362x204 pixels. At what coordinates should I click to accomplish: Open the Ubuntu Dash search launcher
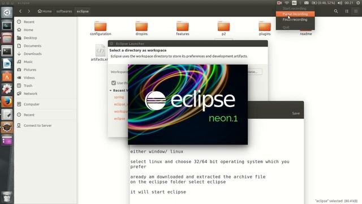(7, 12)
